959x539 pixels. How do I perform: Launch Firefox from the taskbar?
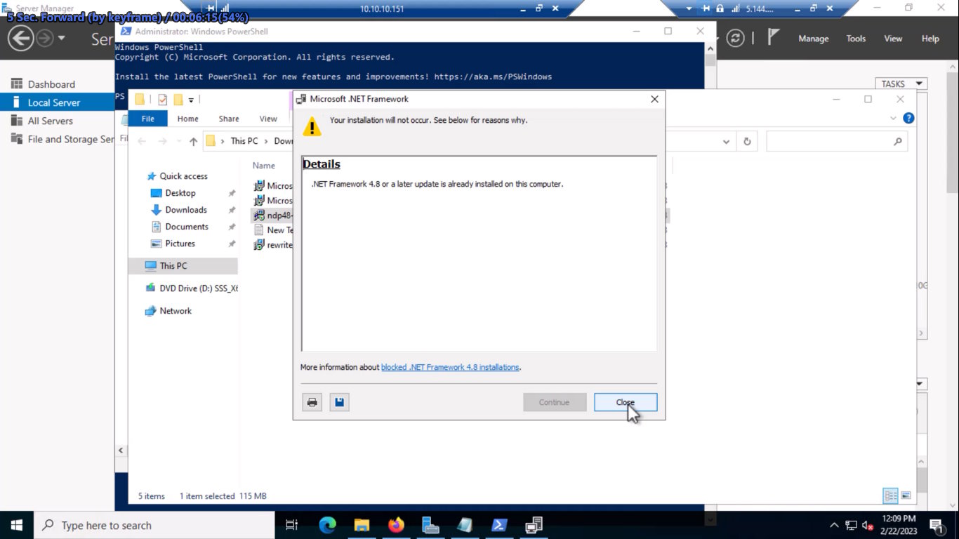pyautogui.click(x=396, y=525)
